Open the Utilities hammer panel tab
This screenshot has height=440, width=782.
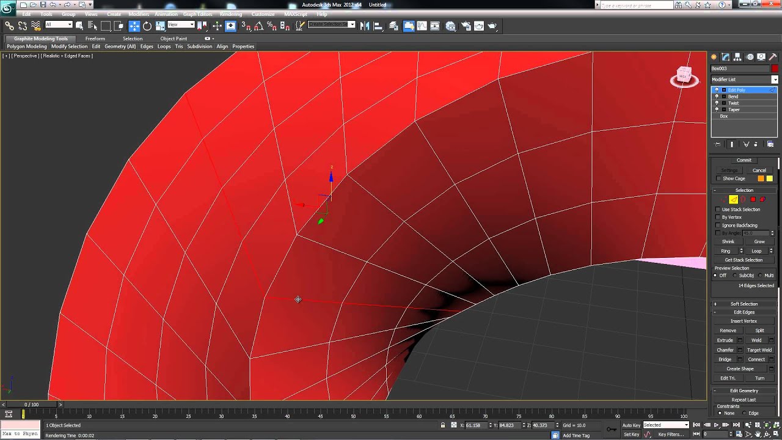(773, 57)
